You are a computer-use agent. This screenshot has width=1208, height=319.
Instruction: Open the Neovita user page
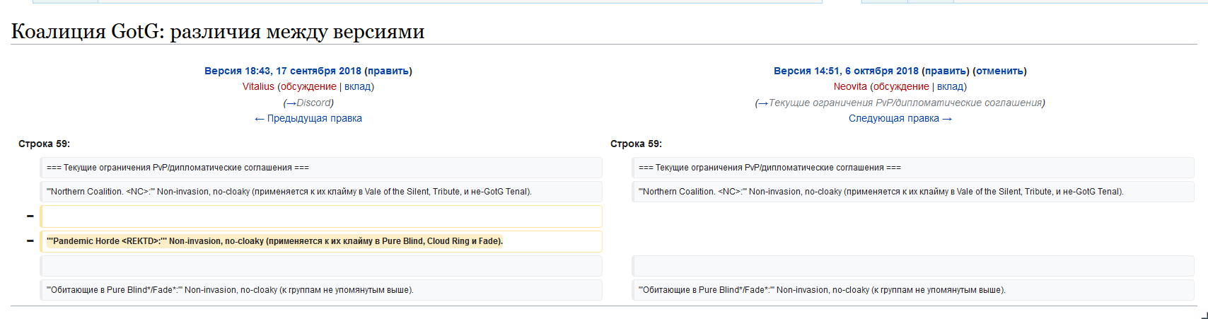(850, 86)
